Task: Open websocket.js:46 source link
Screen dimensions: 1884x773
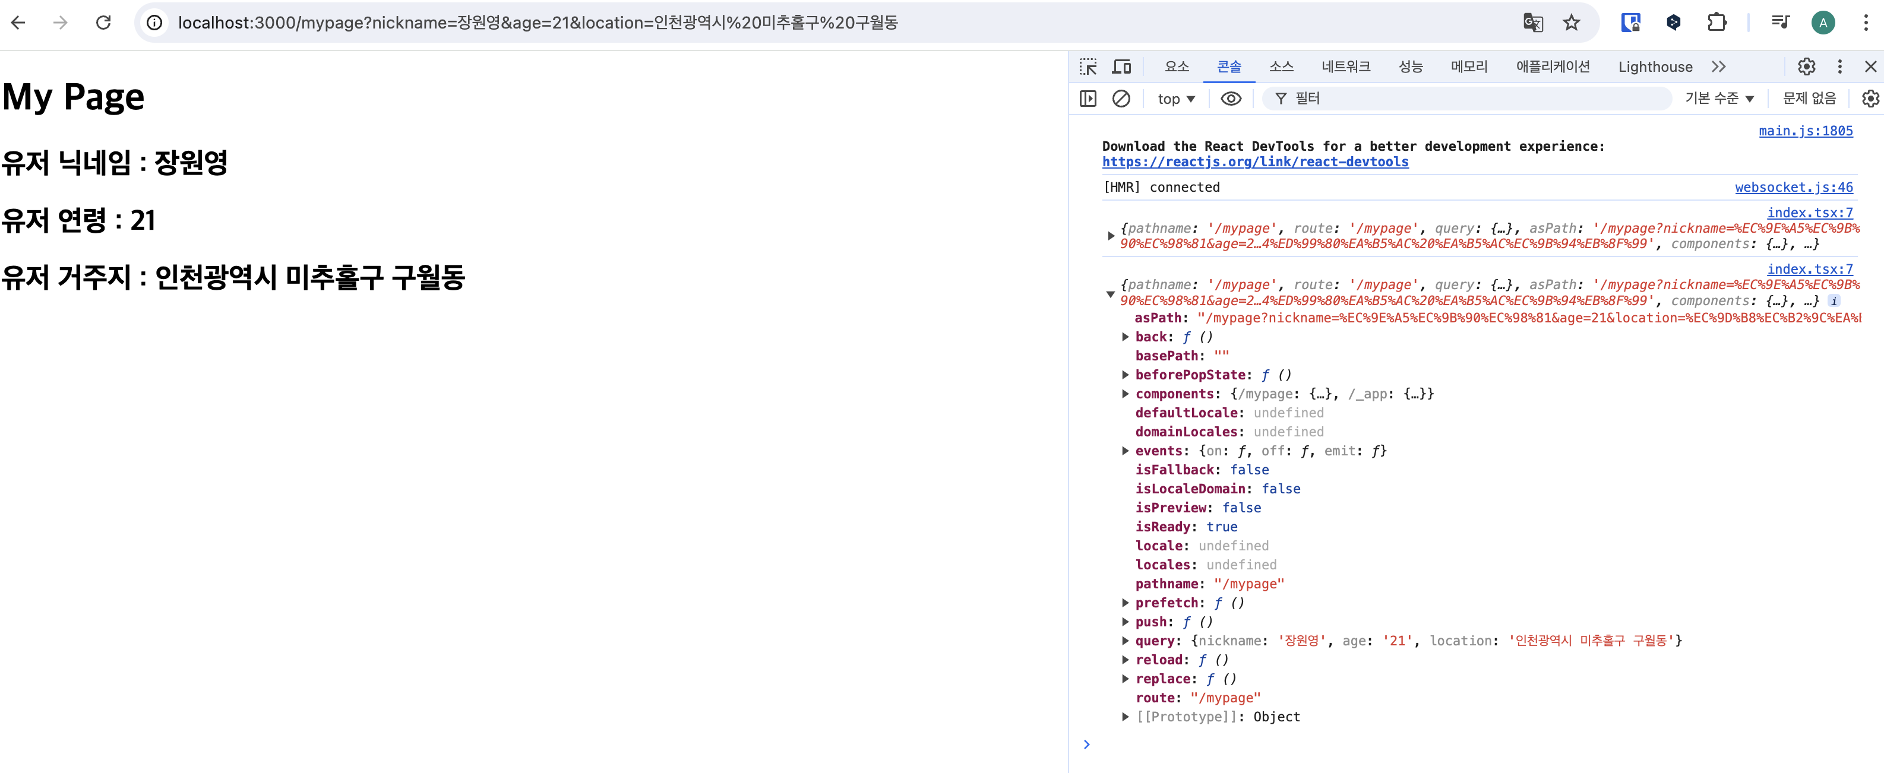Action: coord(1793,187)
